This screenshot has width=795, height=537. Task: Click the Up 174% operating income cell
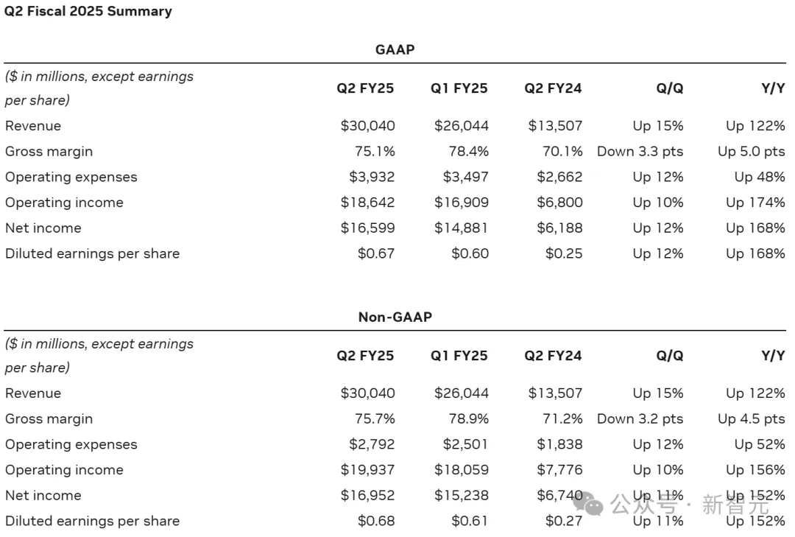click(755, 203)
